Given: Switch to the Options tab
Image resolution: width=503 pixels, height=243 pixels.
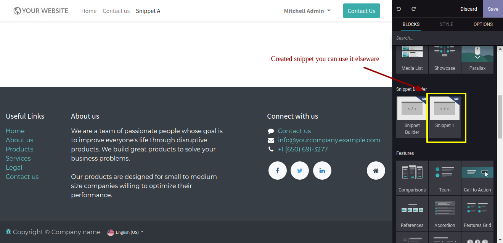Looking at the screenshot, I should (483, 24).
